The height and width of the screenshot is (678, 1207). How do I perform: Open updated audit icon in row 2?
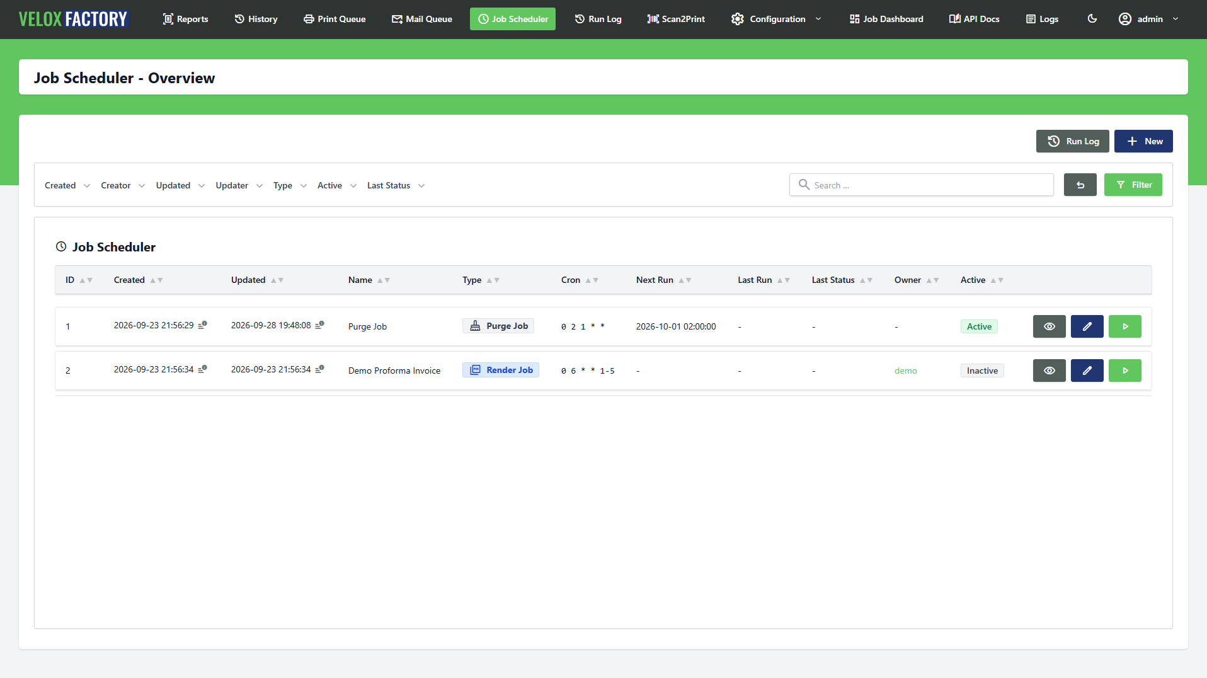319,369
